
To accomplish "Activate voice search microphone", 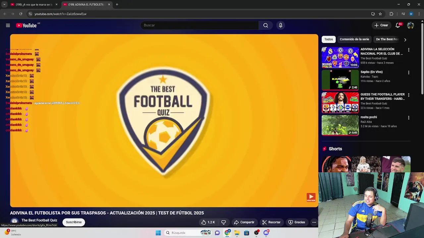I will 281,25.
